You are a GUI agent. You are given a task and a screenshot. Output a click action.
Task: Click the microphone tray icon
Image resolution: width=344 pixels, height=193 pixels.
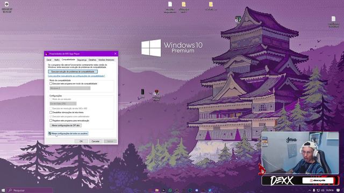pyautogui.click(x=314, y=190)
